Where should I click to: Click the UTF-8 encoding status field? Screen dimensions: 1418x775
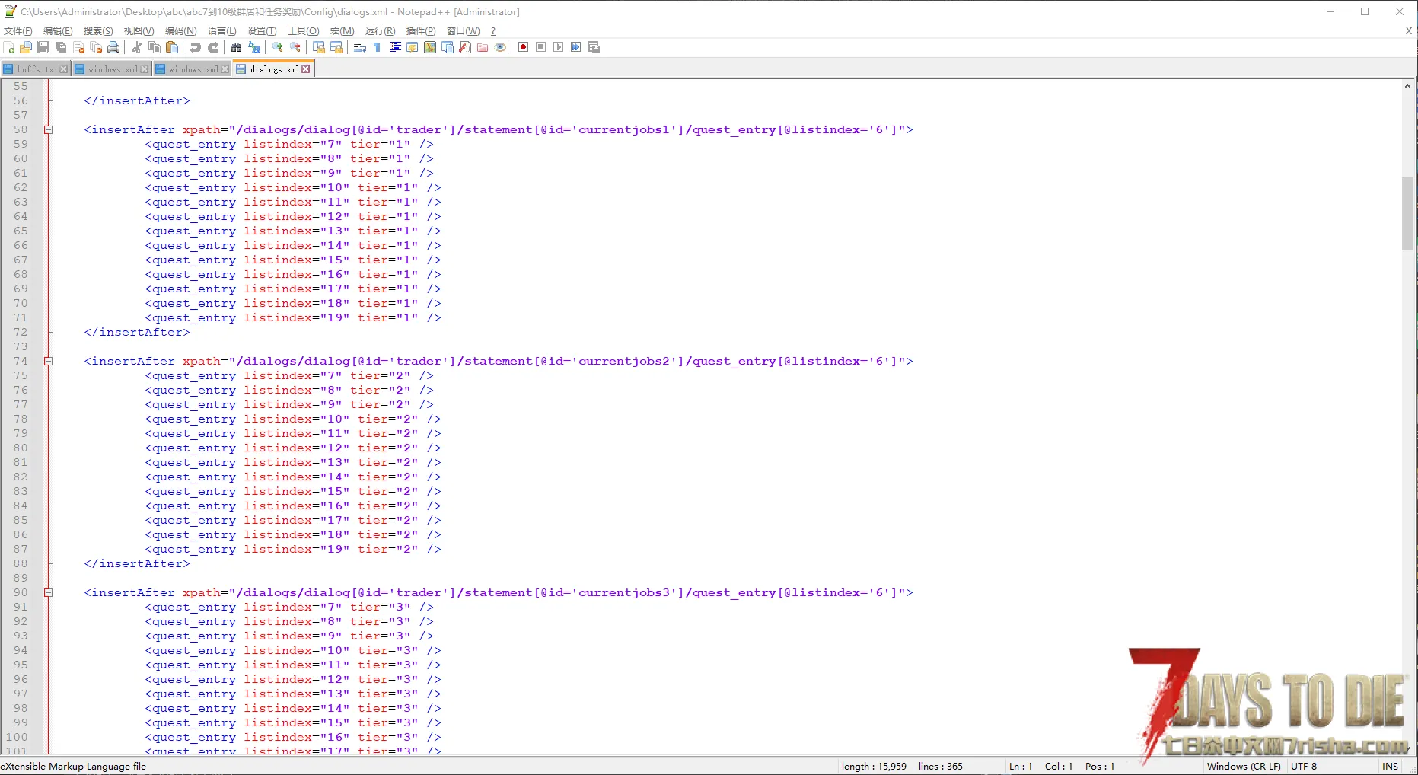pos(1304,767)
